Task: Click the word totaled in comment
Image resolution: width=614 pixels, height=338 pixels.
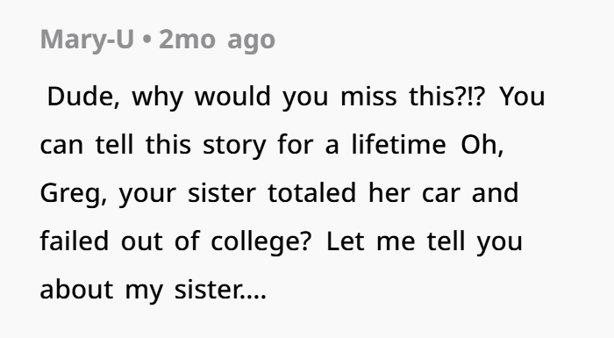Action: click(x=311, y=192)
